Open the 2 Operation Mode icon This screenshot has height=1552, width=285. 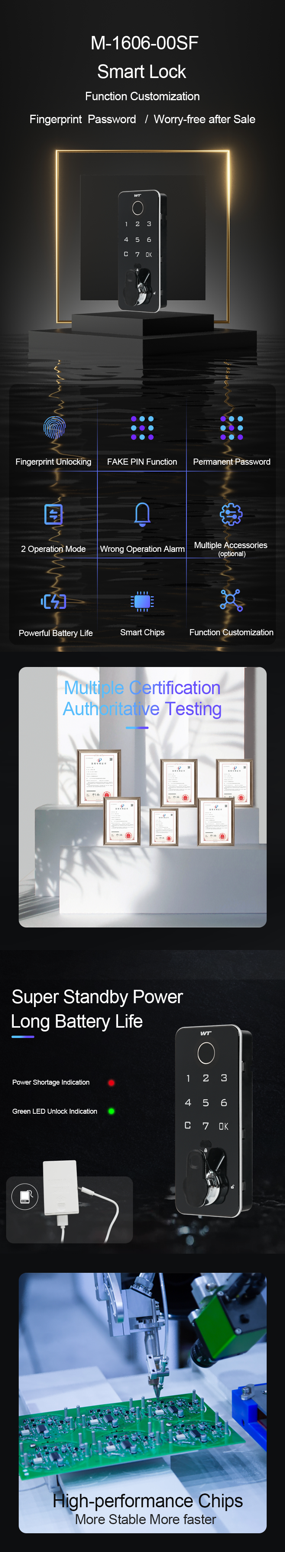pyautogui.click(x=53, y=514)
